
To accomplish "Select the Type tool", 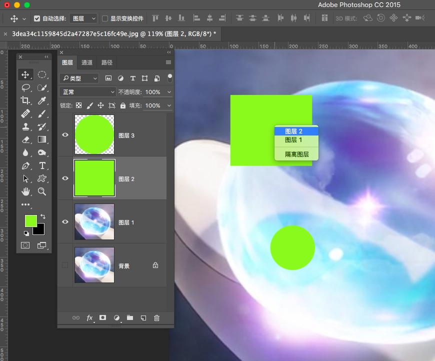I will point(42,166).
